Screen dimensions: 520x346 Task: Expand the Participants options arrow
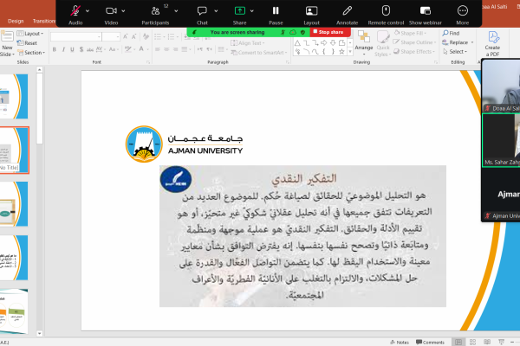[176, 11]
